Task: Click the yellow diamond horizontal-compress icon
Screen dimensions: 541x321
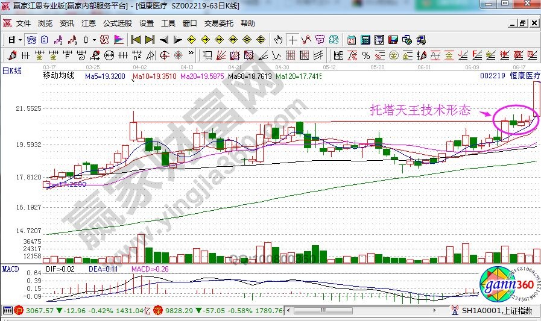Action: (x=233, y=40)
